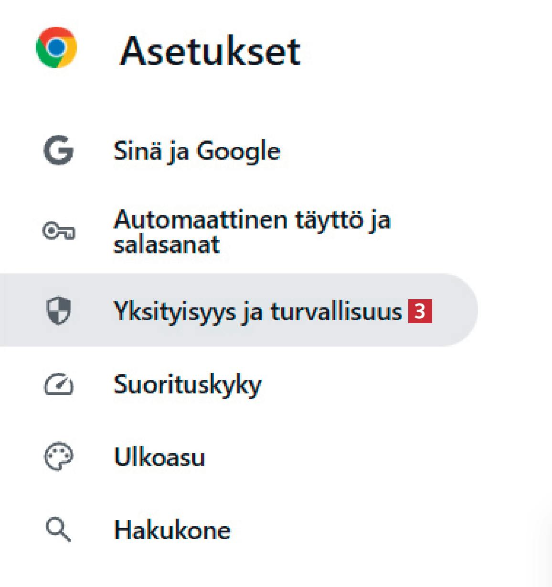Screen dimensions: 552x587
Task: Click the shield icon for privacy
Action: 58,311
